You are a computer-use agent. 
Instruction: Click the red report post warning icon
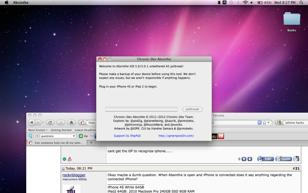pos(70,159)
